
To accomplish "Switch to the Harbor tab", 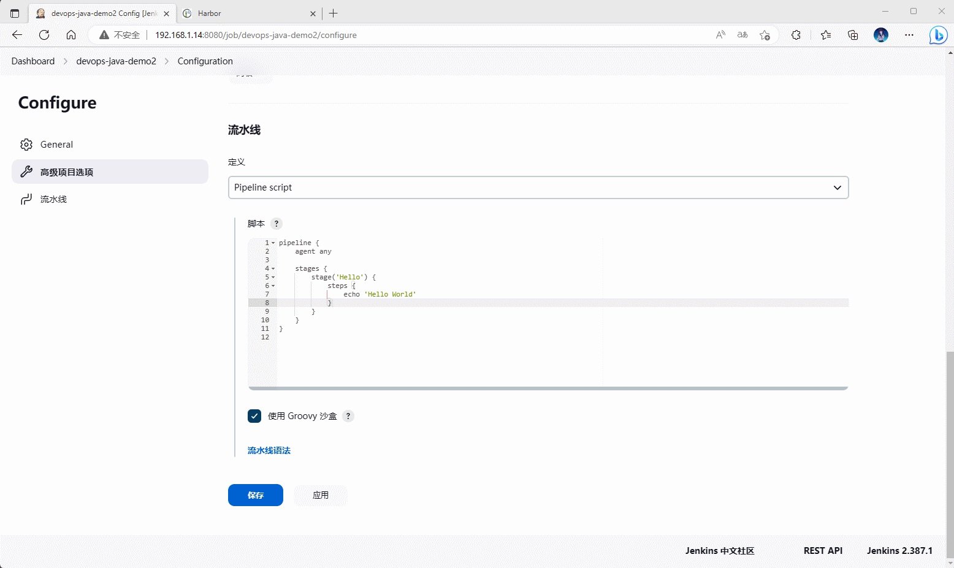I will [x=250, y=13].
